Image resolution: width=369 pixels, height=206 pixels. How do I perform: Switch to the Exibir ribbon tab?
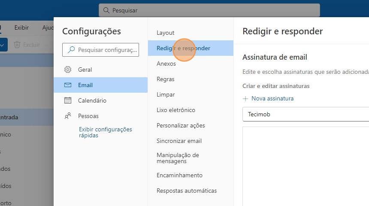click(21, 27)
